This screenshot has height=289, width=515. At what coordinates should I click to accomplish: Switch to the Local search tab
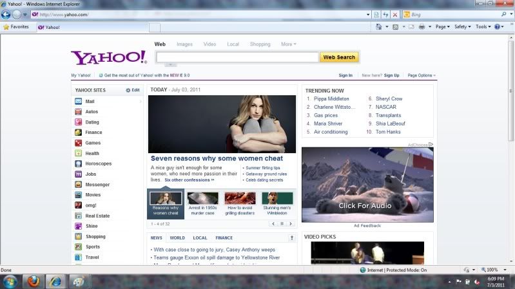(233, 44)
